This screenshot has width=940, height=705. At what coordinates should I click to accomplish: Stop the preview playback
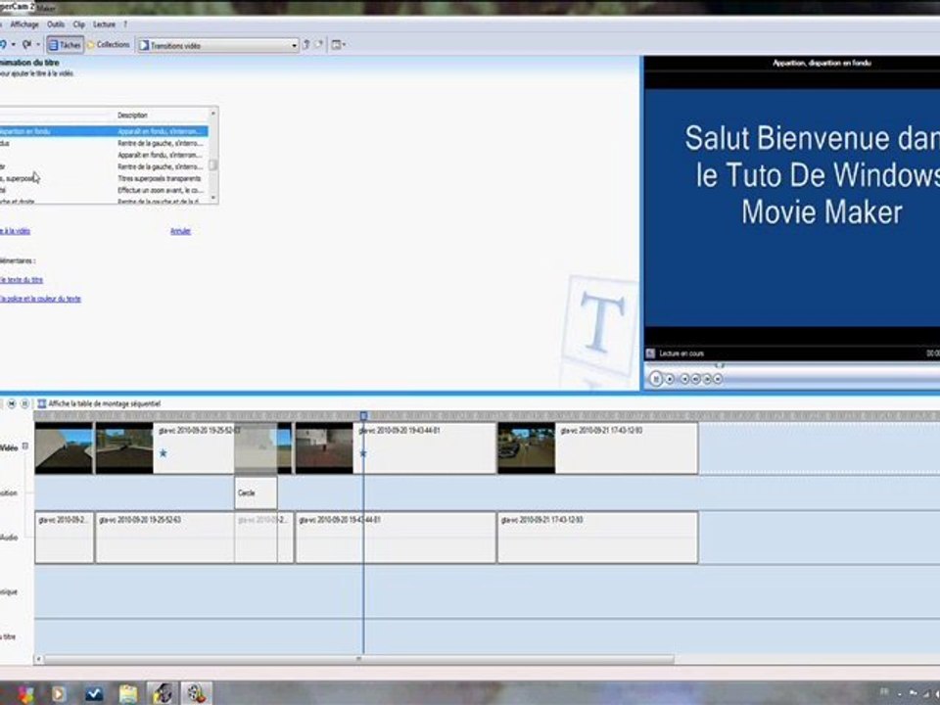tap(670, 379)
